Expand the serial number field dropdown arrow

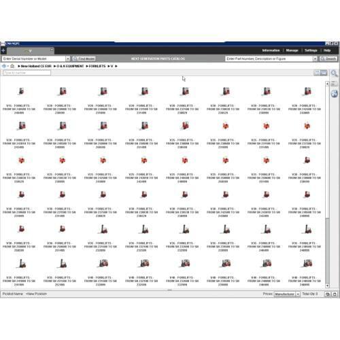pos(68,59)
